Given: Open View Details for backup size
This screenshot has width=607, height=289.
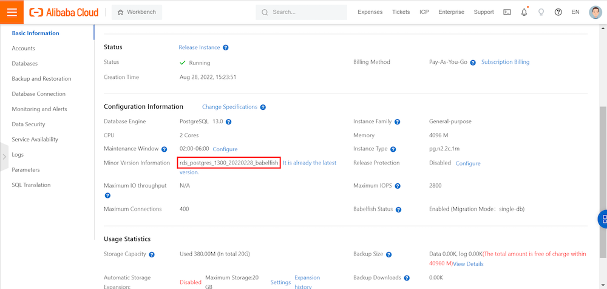Looking at the screenshot, I should [468, 264].
